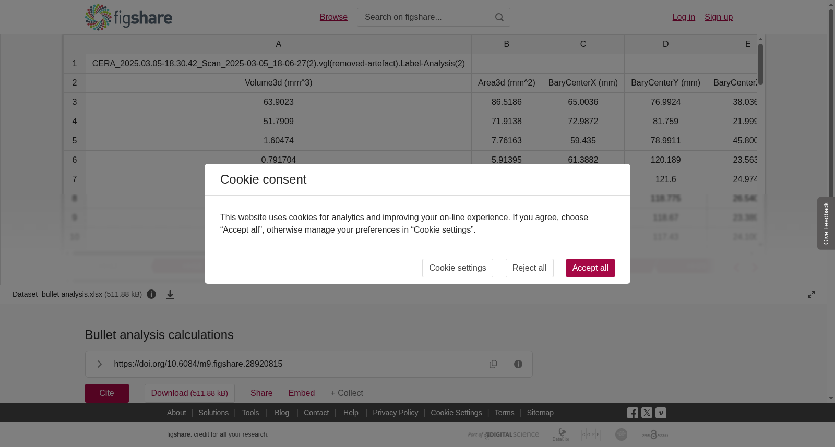Screen dimensions: 835x447
Task: Open the figshare logo home link
Action: click(x=128, y=17)
